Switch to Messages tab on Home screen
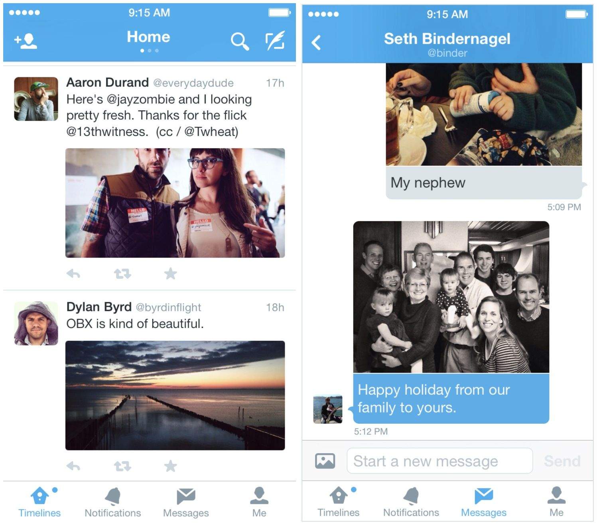Viewport: 599px width, 527px height. click(186, 502)
